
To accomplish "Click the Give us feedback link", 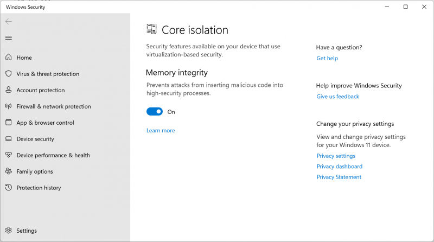I will (337, 97).
